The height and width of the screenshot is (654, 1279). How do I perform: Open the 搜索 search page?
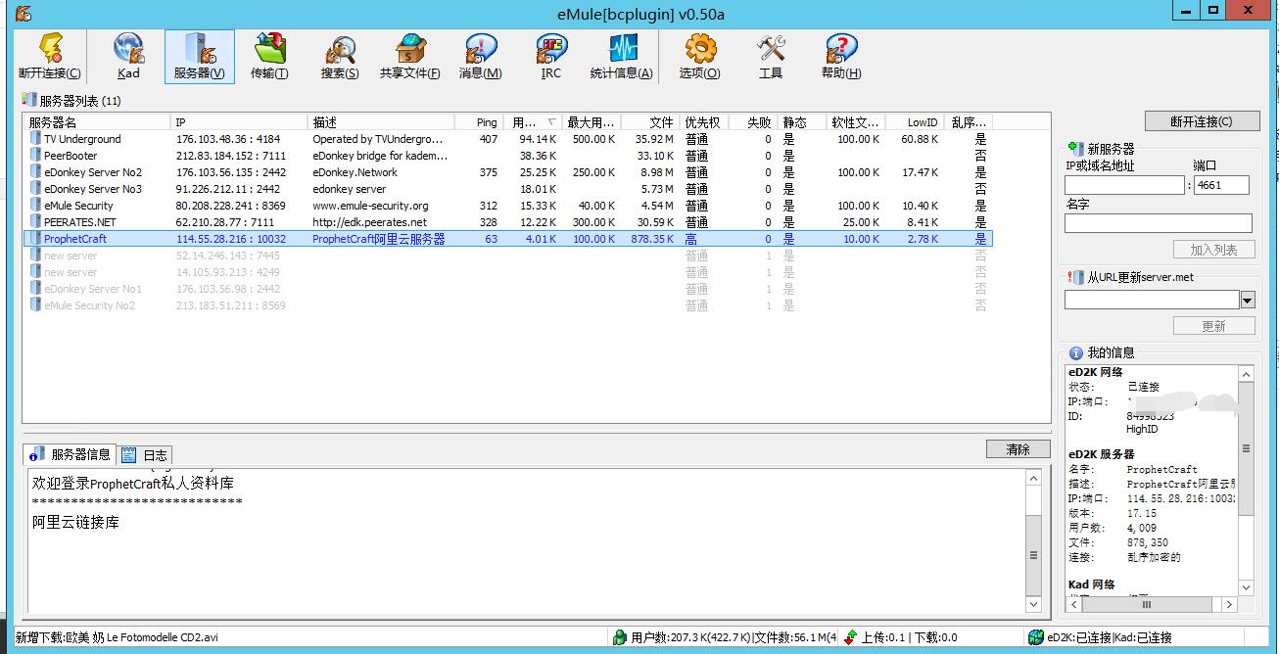coord(340,56)
